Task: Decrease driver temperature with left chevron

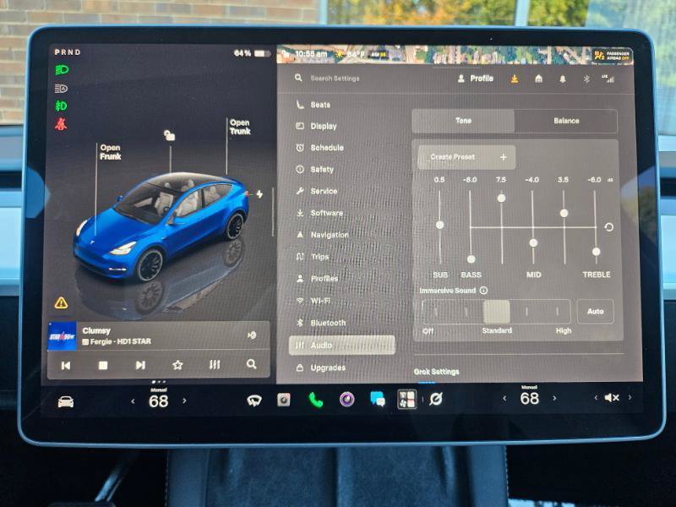Action: [134, 401]
